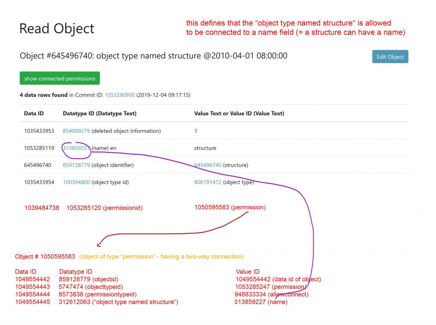This screenshot has width=436, height=325.
Task: Open datatype link 859128779 for object identifier
Action: pos(76,165)
